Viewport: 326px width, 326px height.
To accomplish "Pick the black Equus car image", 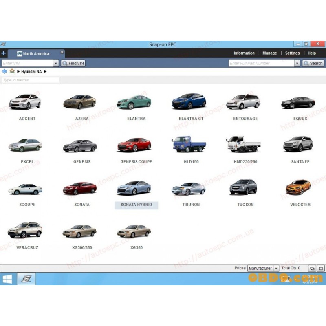I will tap(298, 103).
